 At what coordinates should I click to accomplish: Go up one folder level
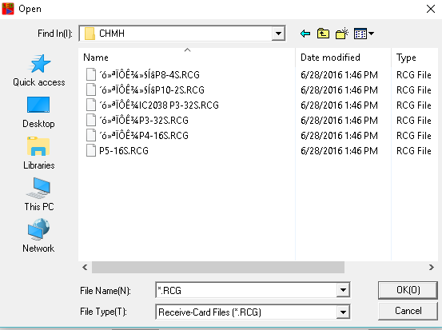(323, 34)
